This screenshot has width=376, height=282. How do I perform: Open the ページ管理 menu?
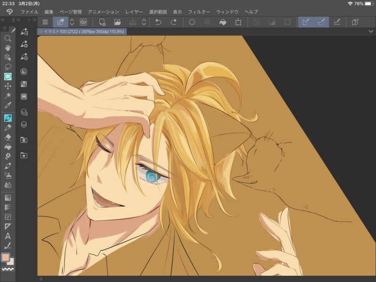tap(70, 12)
